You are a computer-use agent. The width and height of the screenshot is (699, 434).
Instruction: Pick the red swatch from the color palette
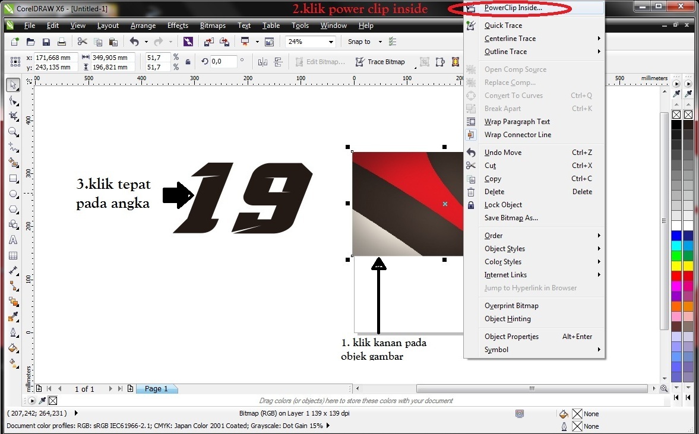click(676, 275)
